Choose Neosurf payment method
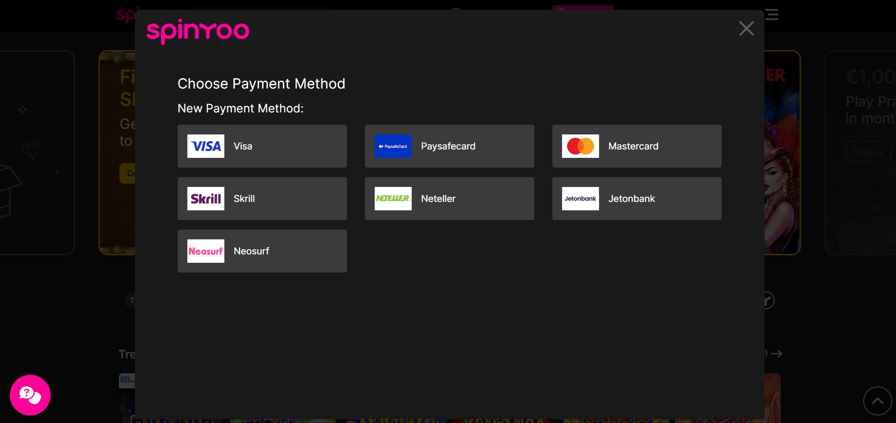Image resolution: width=896 pixels, height=423 pixels. [x=262, y=251]
